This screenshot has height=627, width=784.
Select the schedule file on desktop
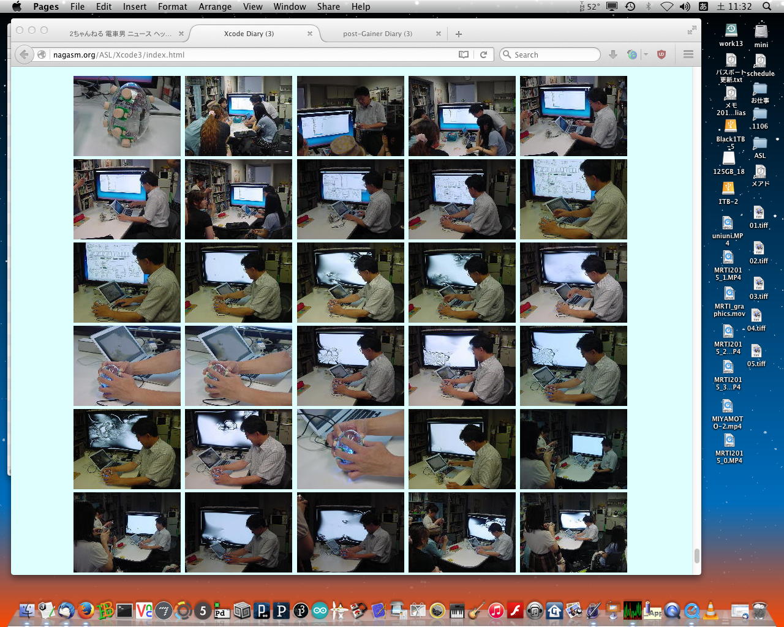(x=761, y=66)
